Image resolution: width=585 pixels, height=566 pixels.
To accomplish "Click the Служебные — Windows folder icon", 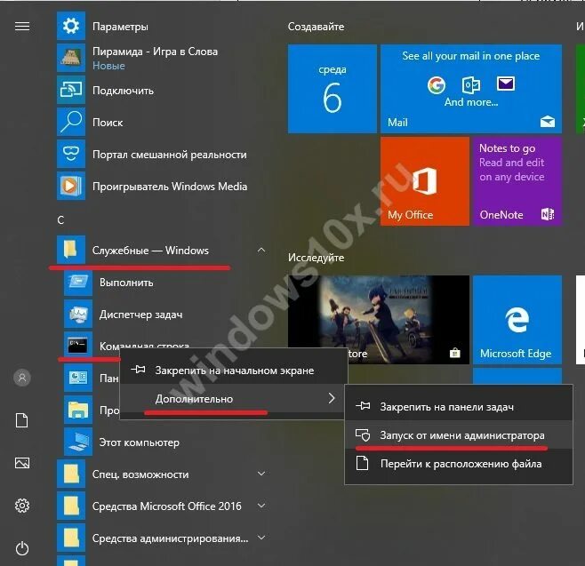I will [71, 250].
